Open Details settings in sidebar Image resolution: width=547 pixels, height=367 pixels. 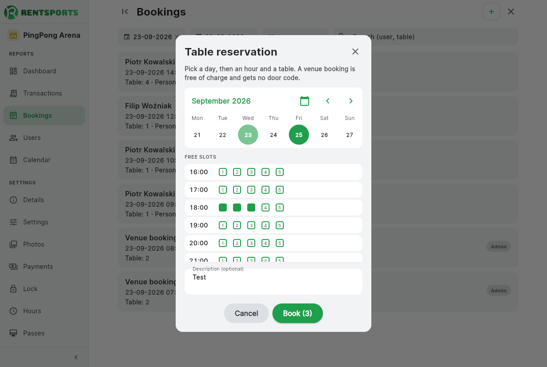coord(44,200)
